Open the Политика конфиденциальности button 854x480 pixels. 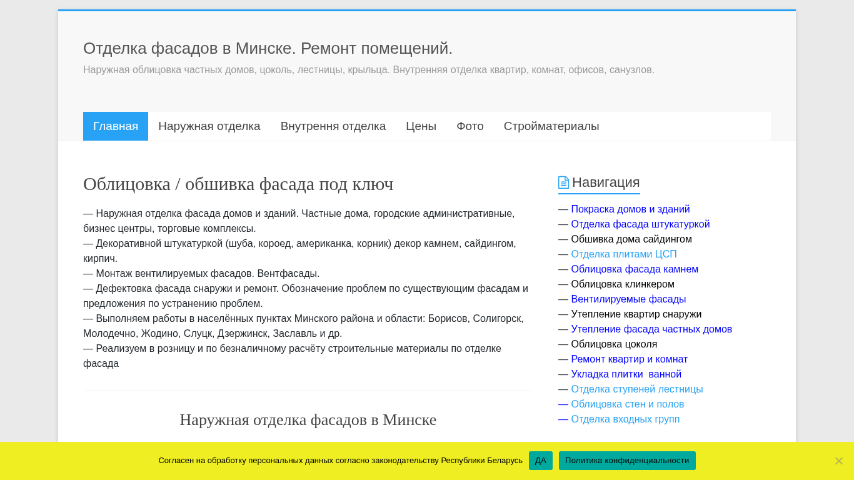[x=626, y=461]
